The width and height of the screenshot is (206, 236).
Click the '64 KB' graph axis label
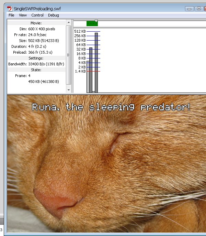point(81,45)
